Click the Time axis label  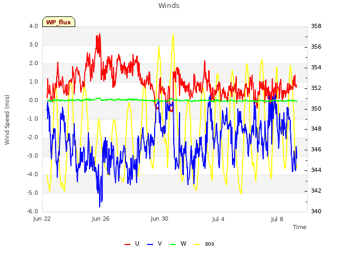pos(300,227)
